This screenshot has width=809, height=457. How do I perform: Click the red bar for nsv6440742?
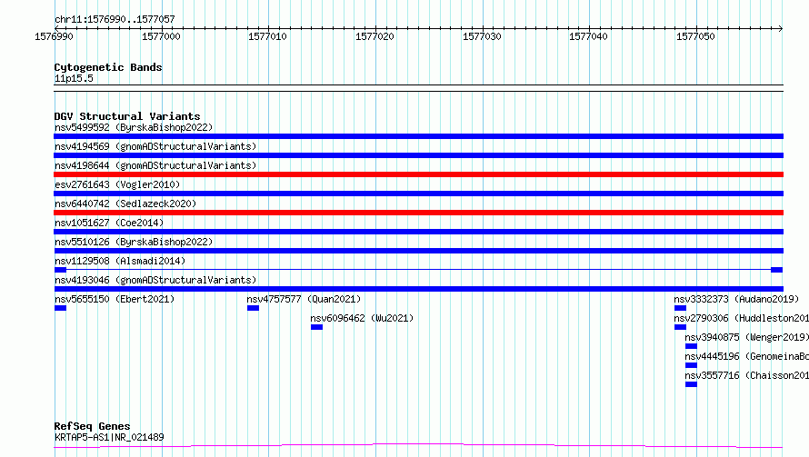click(418, 213)
